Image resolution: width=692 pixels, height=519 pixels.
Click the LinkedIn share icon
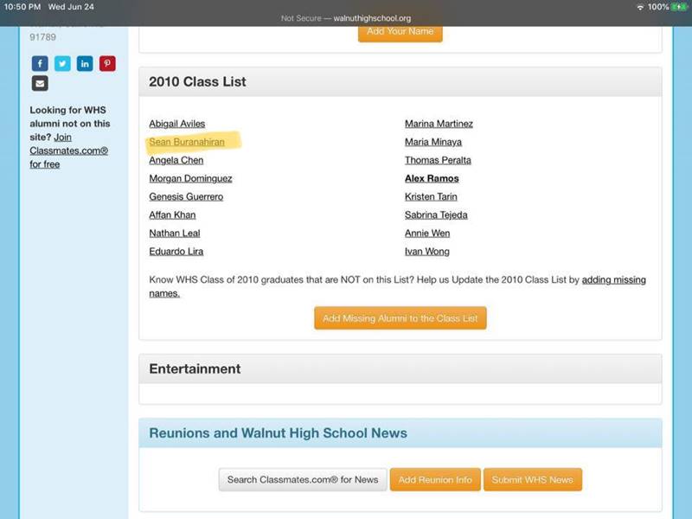point(85,63)
